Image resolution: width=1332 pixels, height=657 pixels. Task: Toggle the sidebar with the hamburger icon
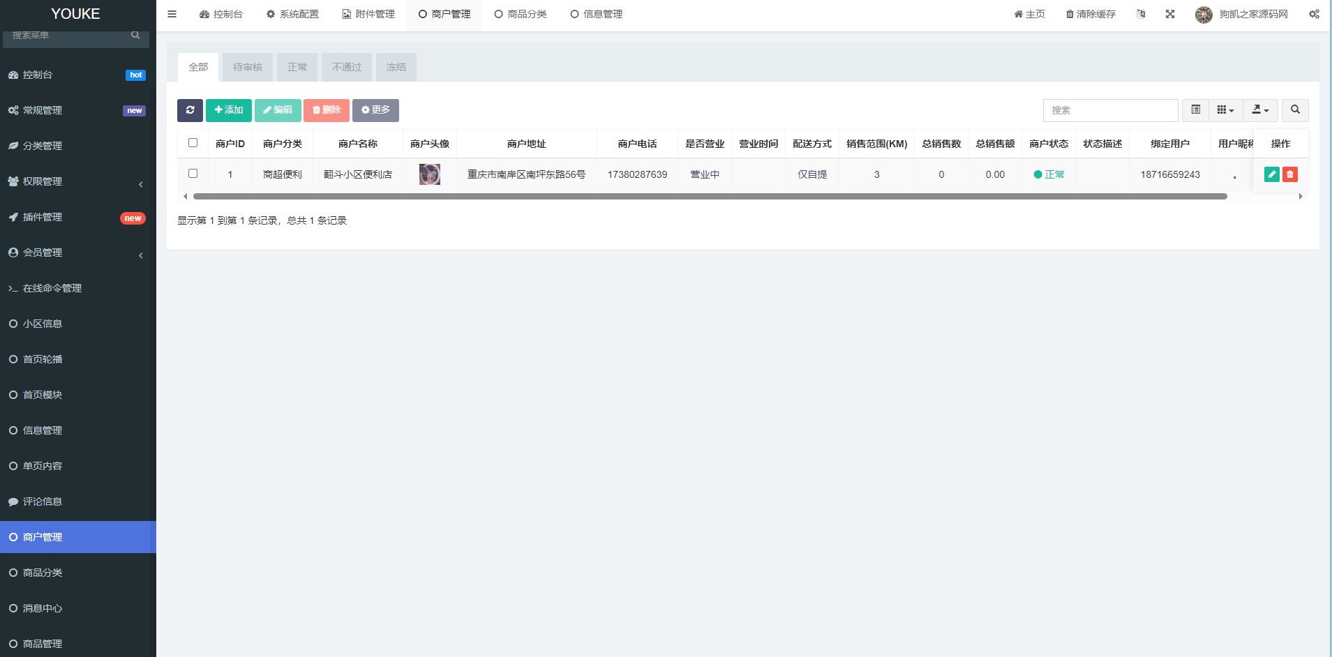coord(172,14)
